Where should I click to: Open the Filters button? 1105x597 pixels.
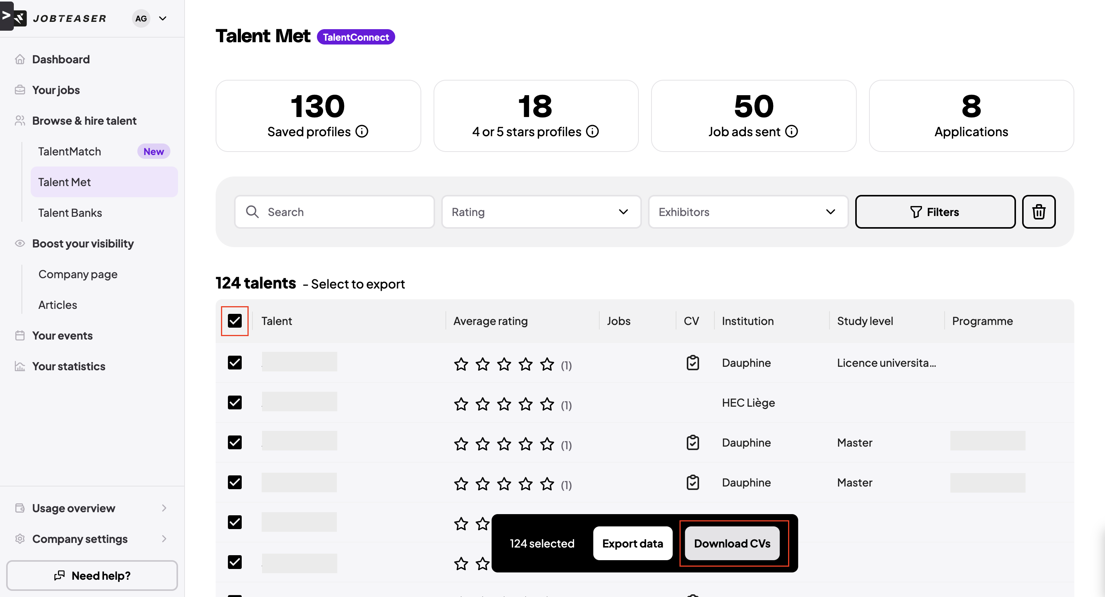click(x=935, y=212)
